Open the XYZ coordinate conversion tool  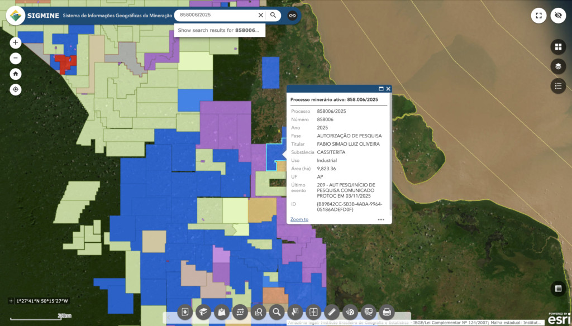pos(240,312)
